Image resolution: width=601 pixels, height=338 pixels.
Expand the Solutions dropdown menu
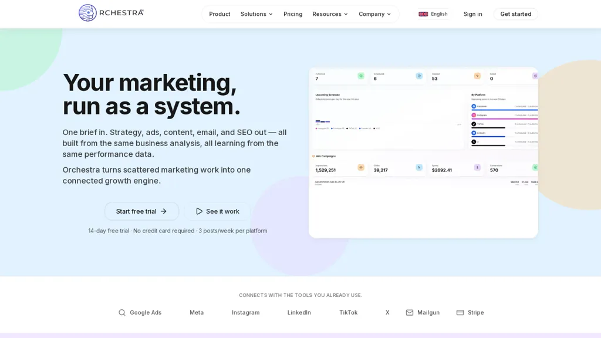click(x=256, y=14)
